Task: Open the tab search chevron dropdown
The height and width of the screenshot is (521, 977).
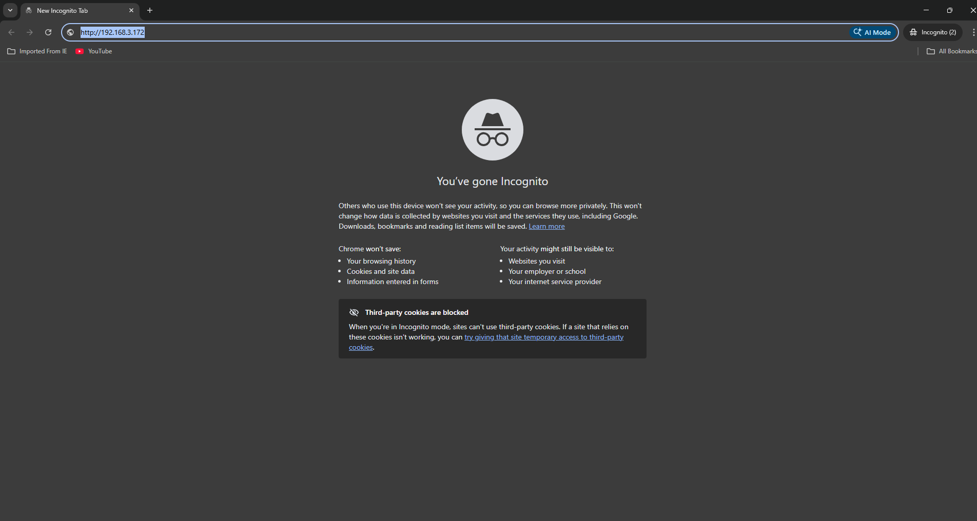Action: [10, 10]
